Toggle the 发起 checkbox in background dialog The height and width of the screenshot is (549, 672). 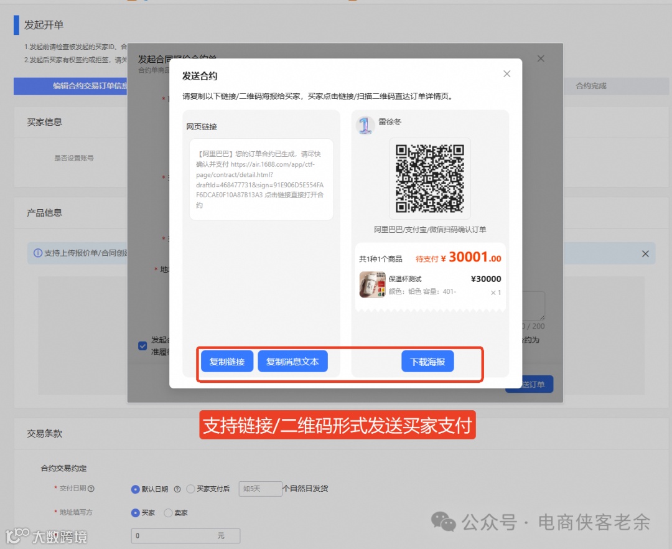pyautogui.click(x=142, y=345)
